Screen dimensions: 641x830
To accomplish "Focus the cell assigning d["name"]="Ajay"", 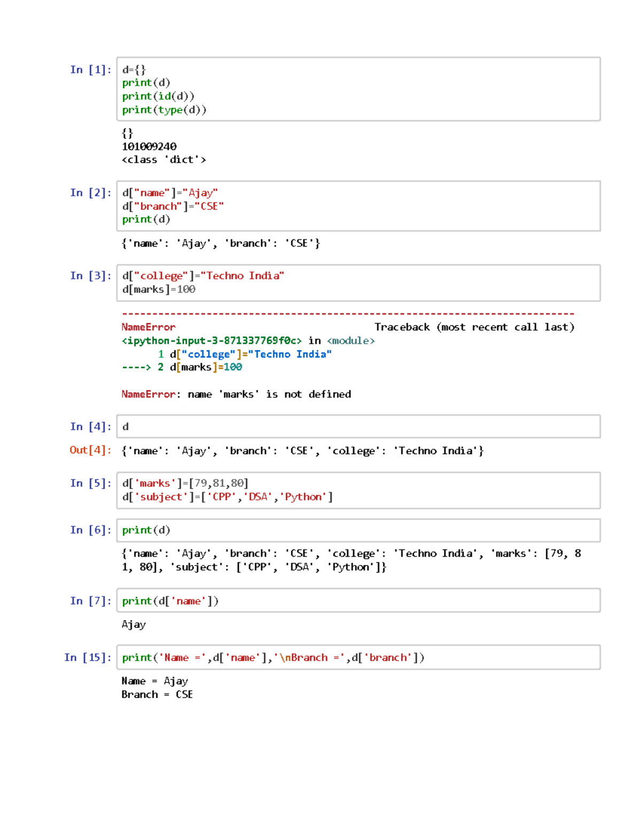I will (358, 206).
